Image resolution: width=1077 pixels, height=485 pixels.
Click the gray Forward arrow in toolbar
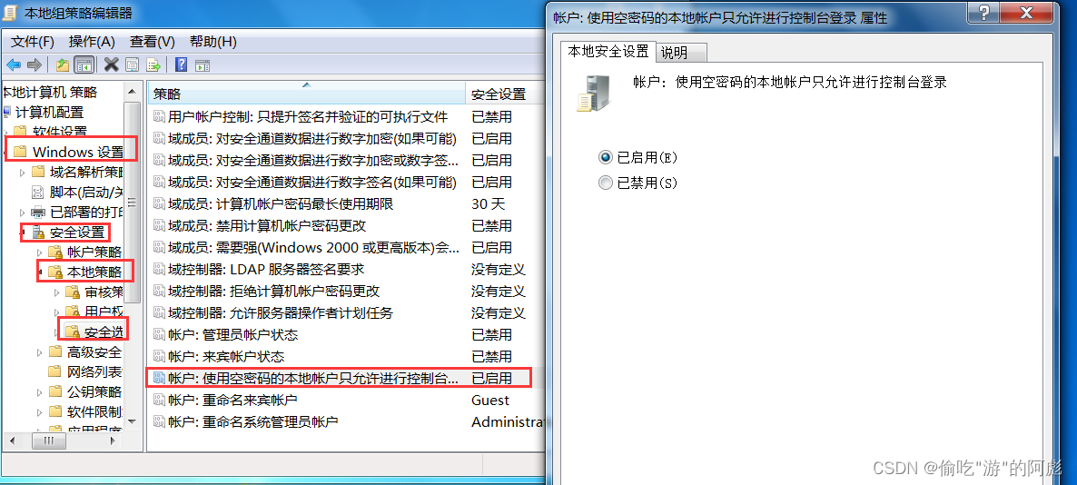35,65
